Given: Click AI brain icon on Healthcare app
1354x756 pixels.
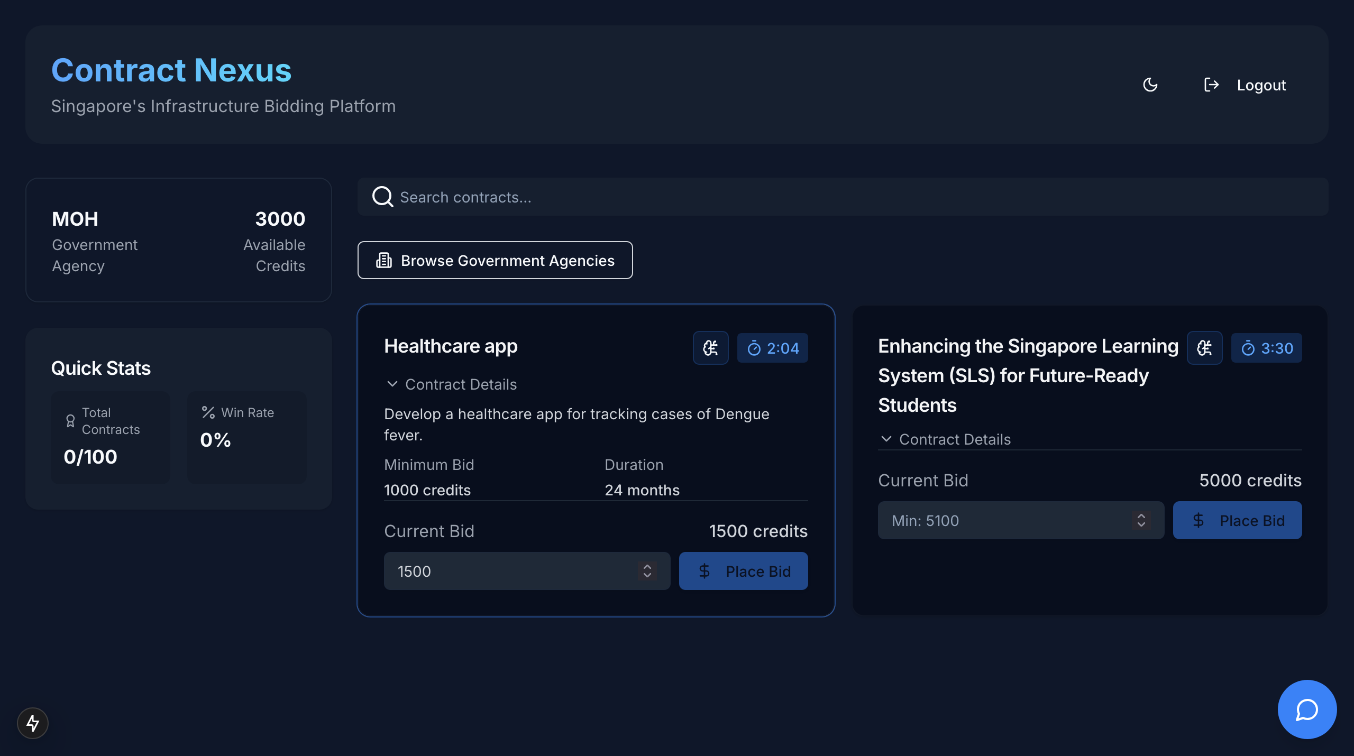Looking at the screenshot, I should [710, 348].
